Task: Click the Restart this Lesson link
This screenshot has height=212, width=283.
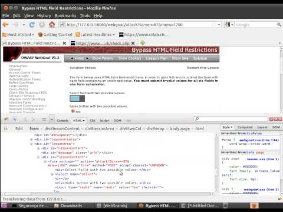Action: [203, 68]
